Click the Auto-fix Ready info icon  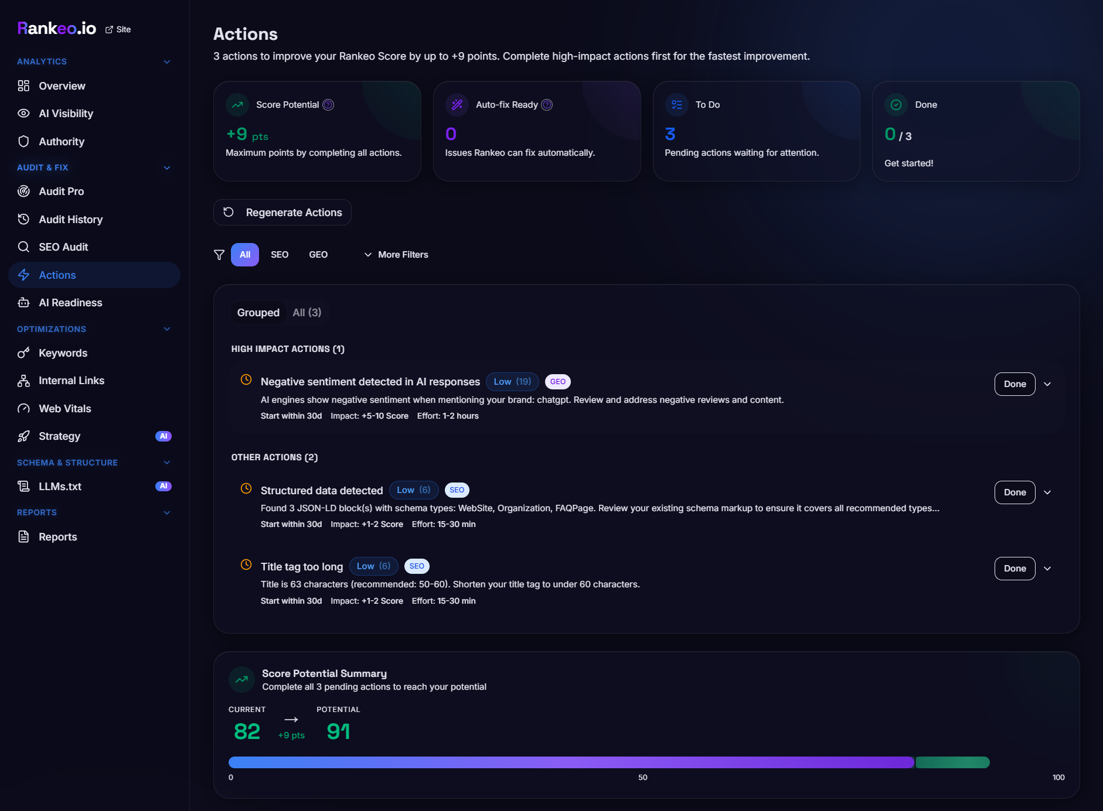(547, 105)
